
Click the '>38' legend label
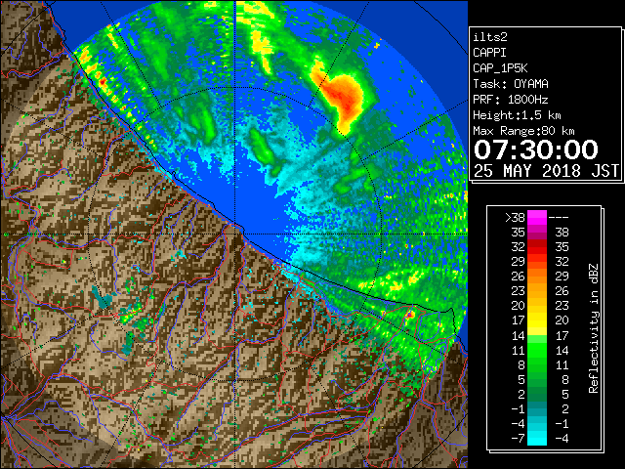click(515, 217)
